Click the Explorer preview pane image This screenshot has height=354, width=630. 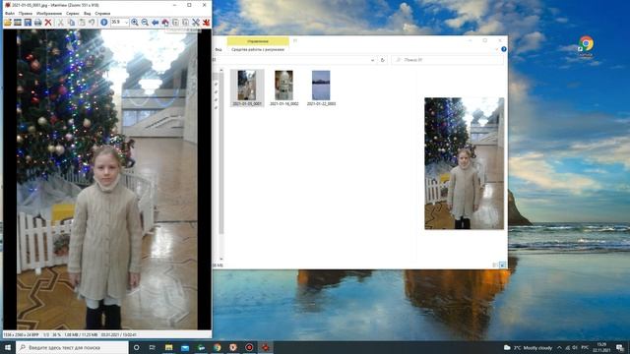(464, 163)
